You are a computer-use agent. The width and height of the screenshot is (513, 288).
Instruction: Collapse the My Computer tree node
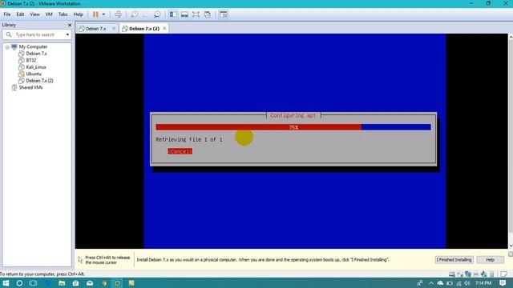click(7, 47)
